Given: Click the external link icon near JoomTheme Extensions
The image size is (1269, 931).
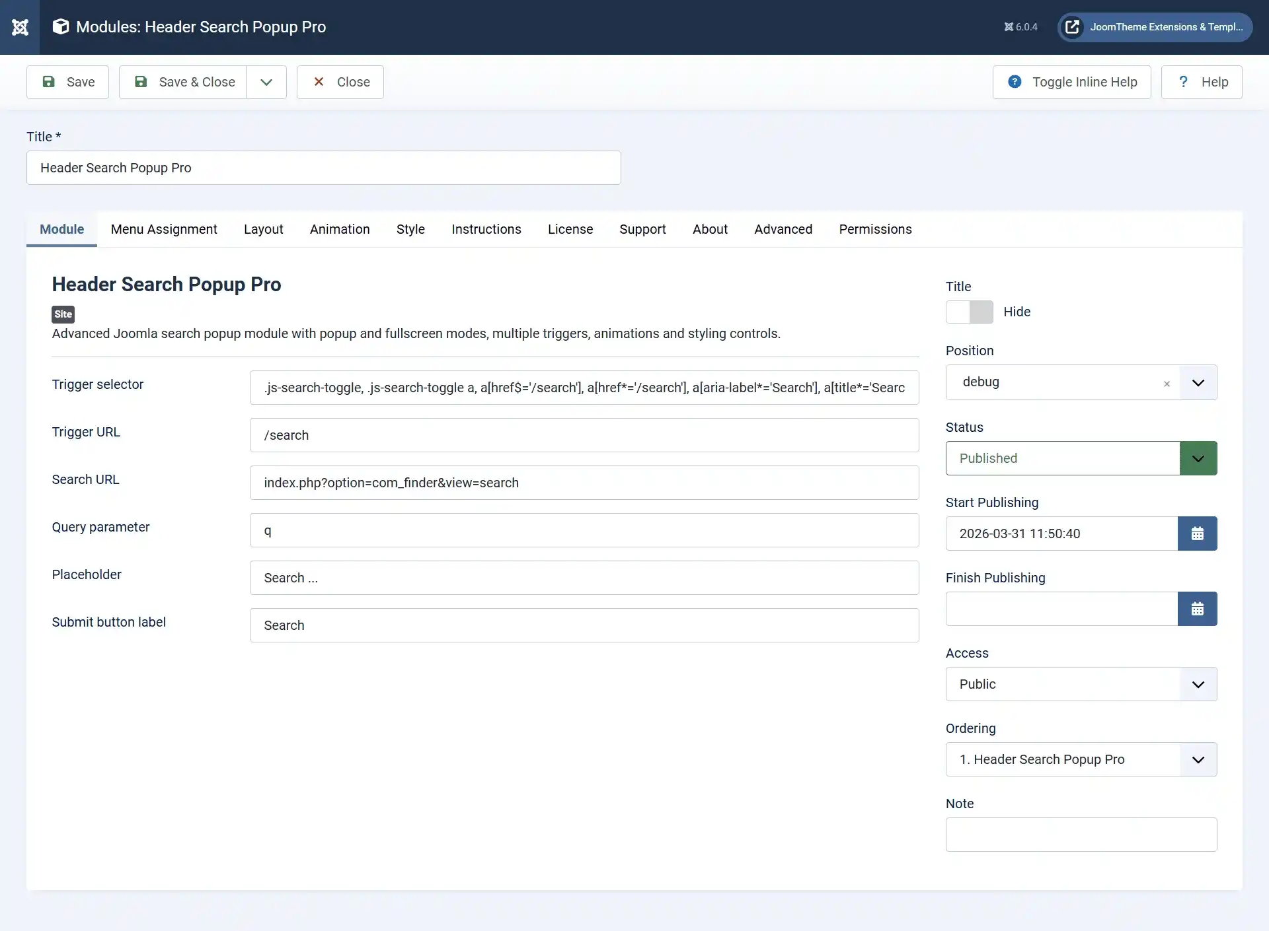Looking at the screenshot, I should [x=1073, y=27].
